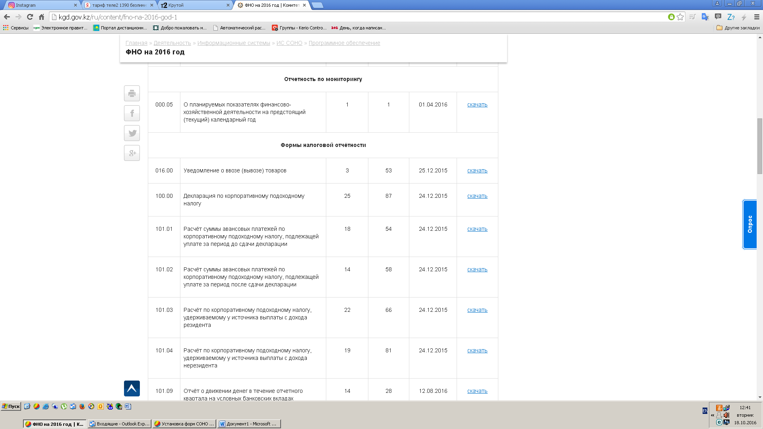This screenshot has width=763, height=429.
Task: Reload the page
Action: 30,17
